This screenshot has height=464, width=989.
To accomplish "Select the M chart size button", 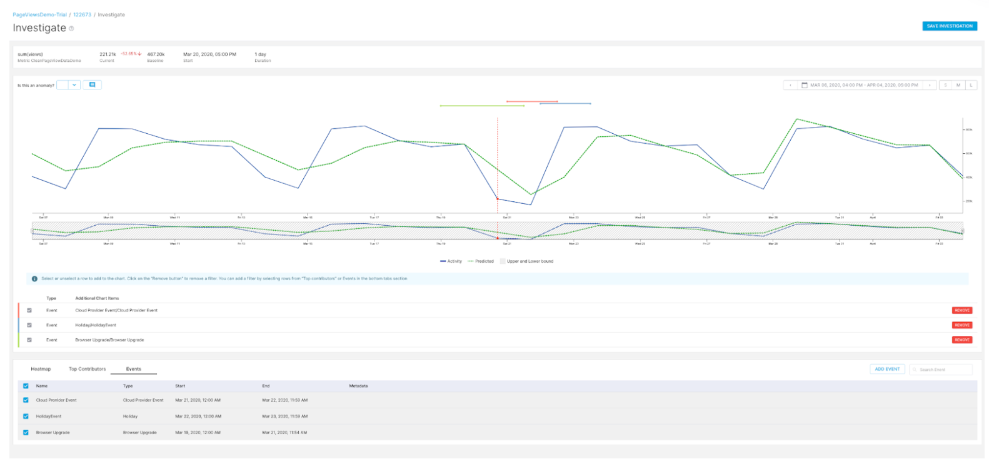I will coord(958,85).
